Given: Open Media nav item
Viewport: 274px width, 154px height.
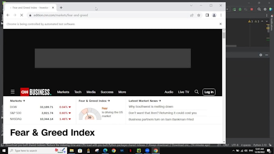Looking at the screenshot, I should click(91, 92).
